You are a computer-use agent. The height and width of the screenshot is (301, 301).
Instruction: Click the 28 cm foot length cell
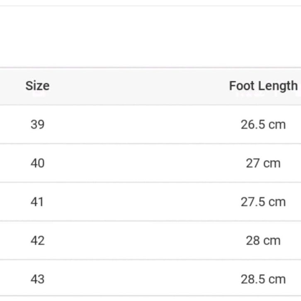[x=263, y=240]
